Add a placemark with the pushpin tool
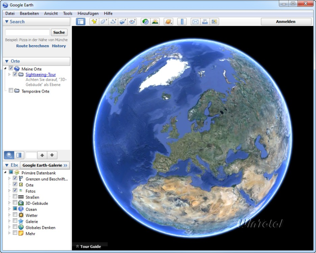316x253 pixels. coord(94,21)
